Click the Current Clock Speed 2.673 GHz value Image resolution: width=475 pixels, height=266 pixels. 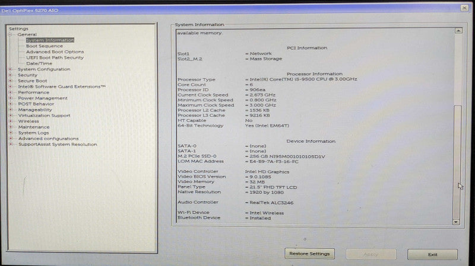(x=262, y=95)
